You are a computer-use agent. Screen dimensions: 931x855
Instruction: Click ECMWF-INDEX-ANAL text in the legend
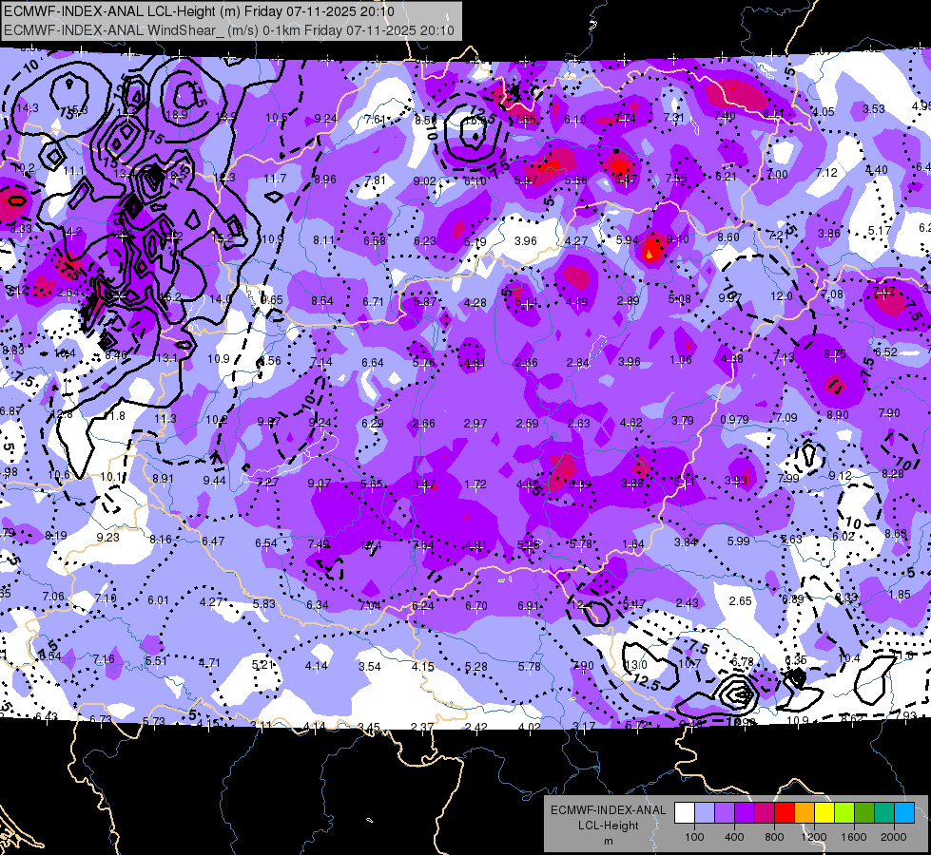[x=609, y=810]
